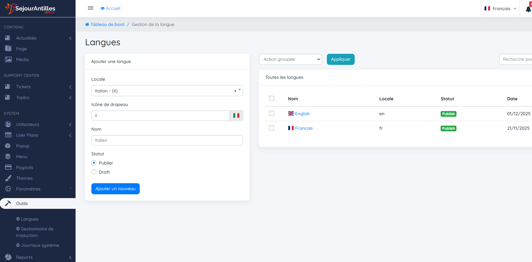Click the Menu layers icon
This screenshot has height=262, width=532.
8,157
